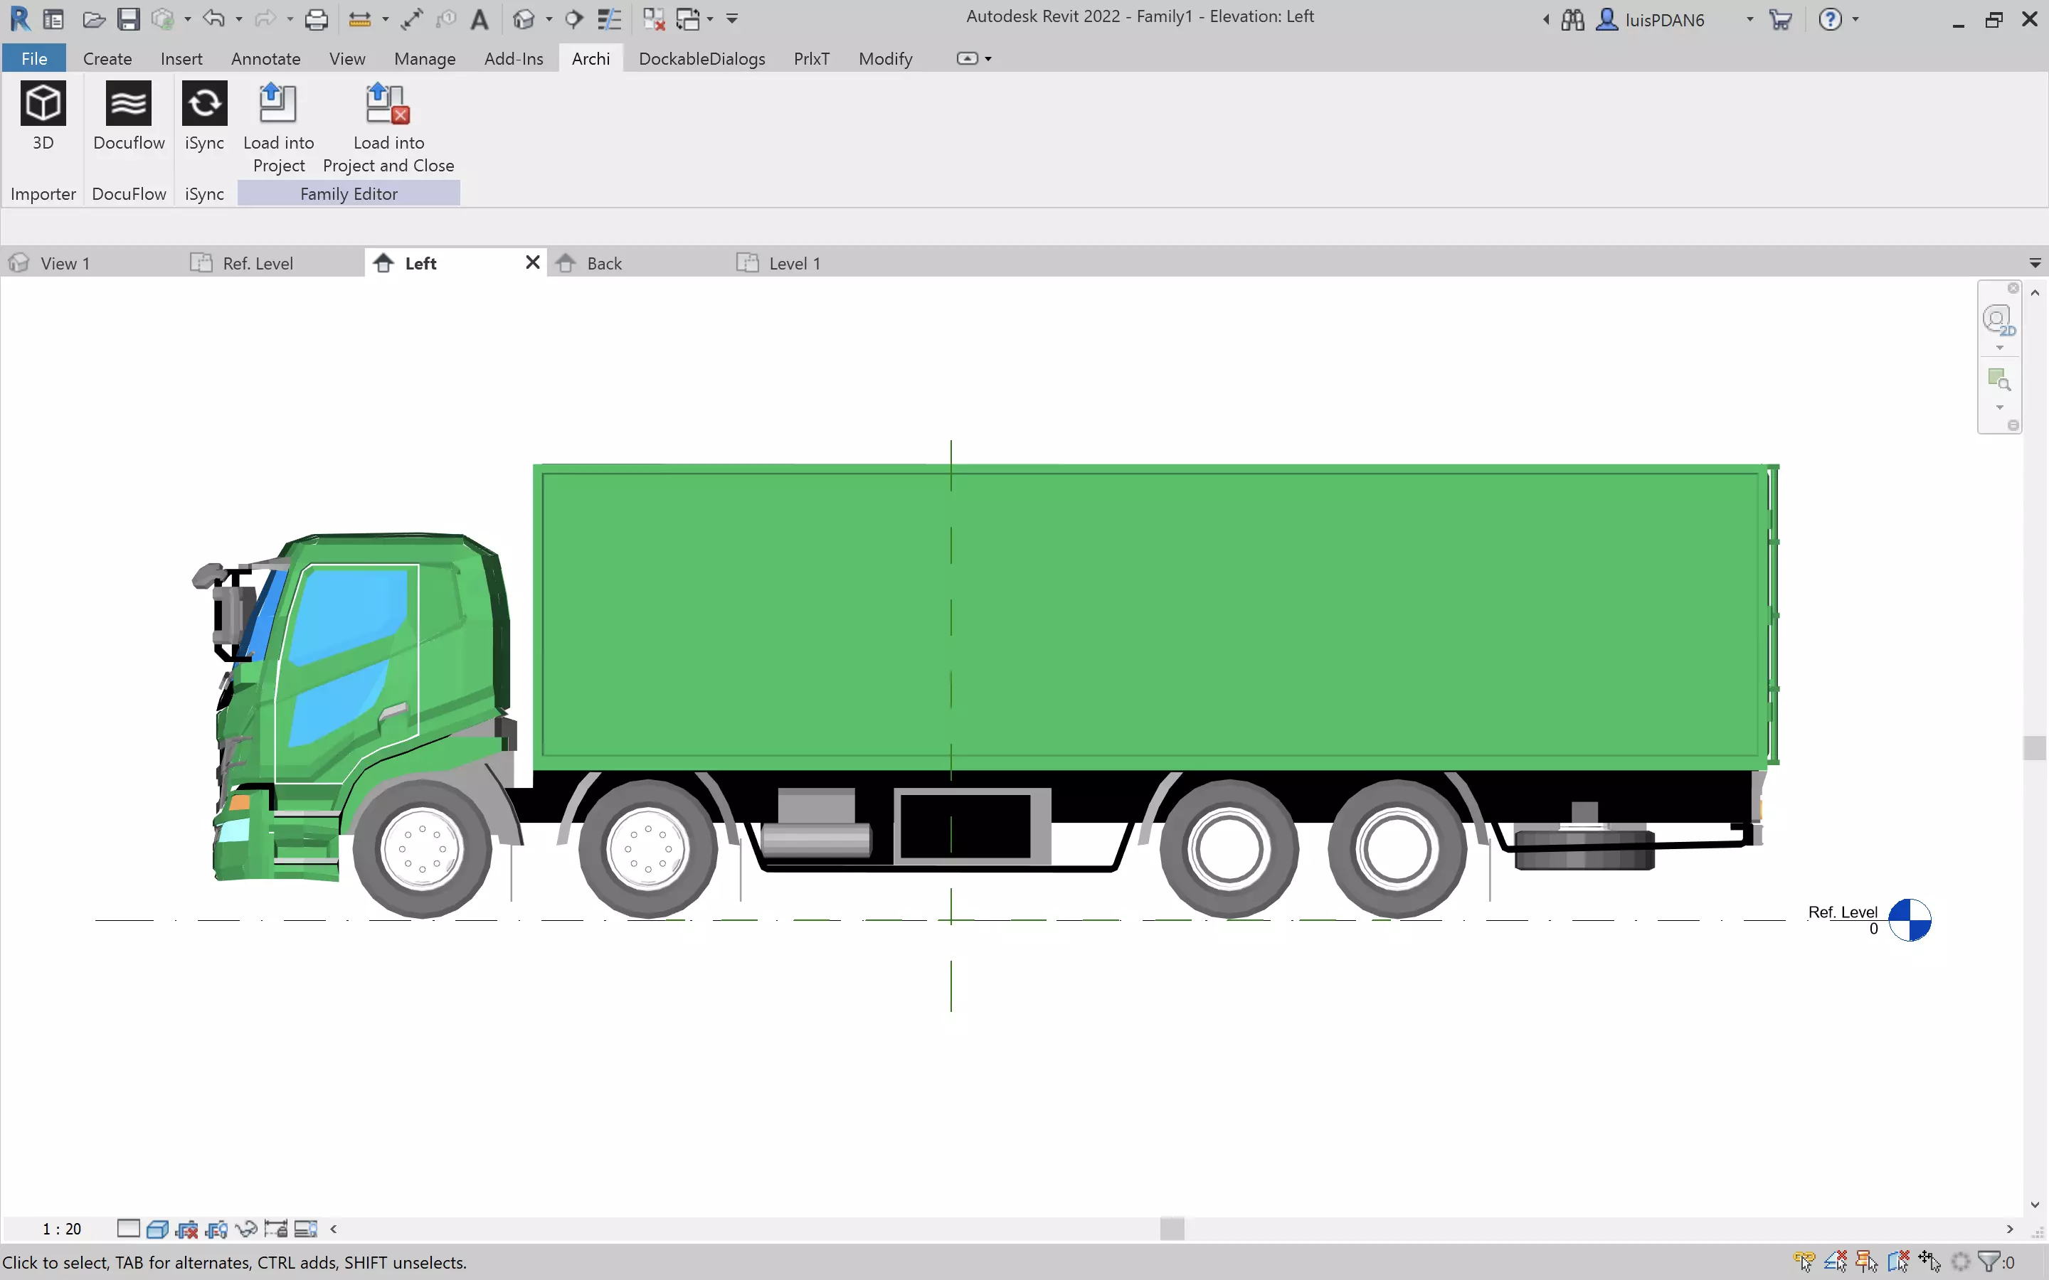Click Load into Project

pos(279,127)
